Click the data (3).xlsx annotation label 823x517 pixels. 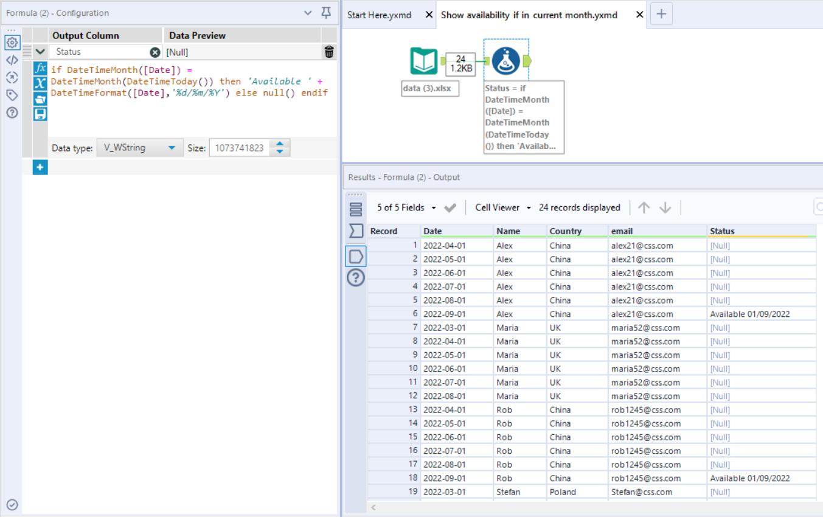click(x=430, y=89)
